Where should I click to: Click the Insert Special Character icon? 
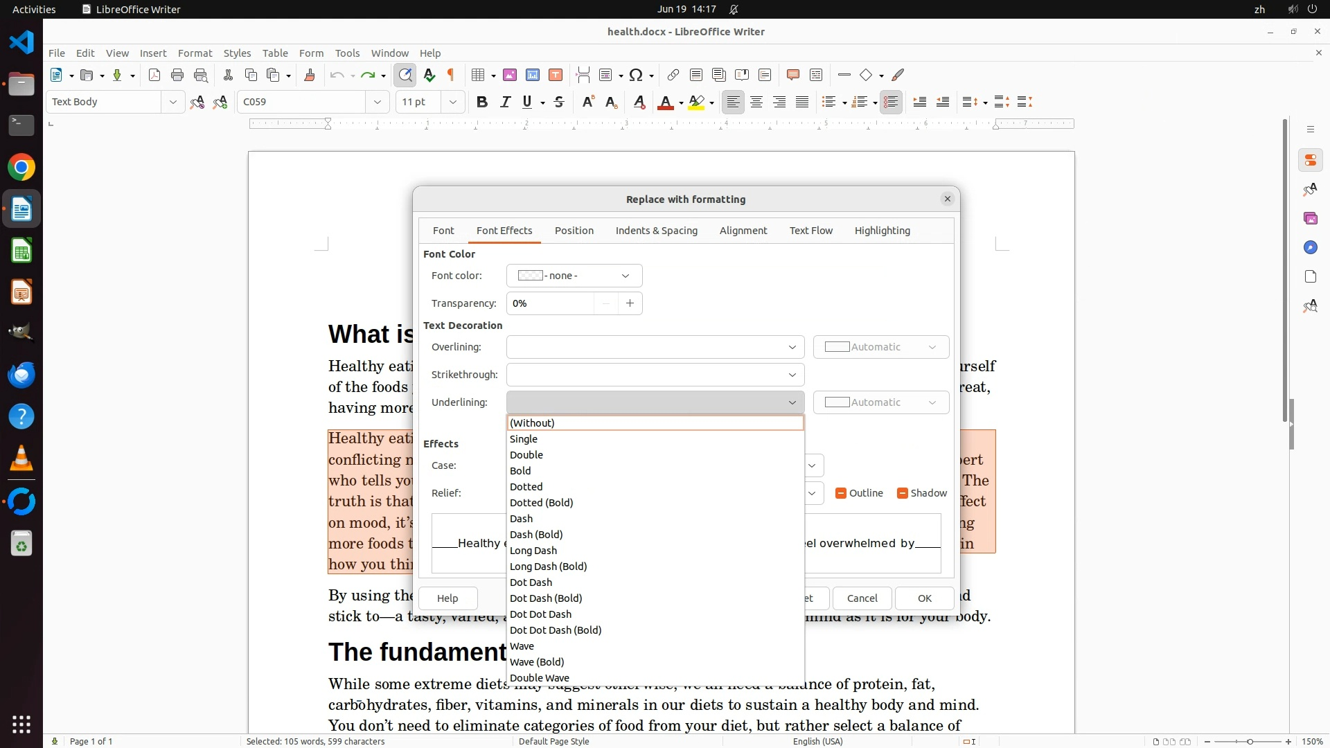click(636, 75)
